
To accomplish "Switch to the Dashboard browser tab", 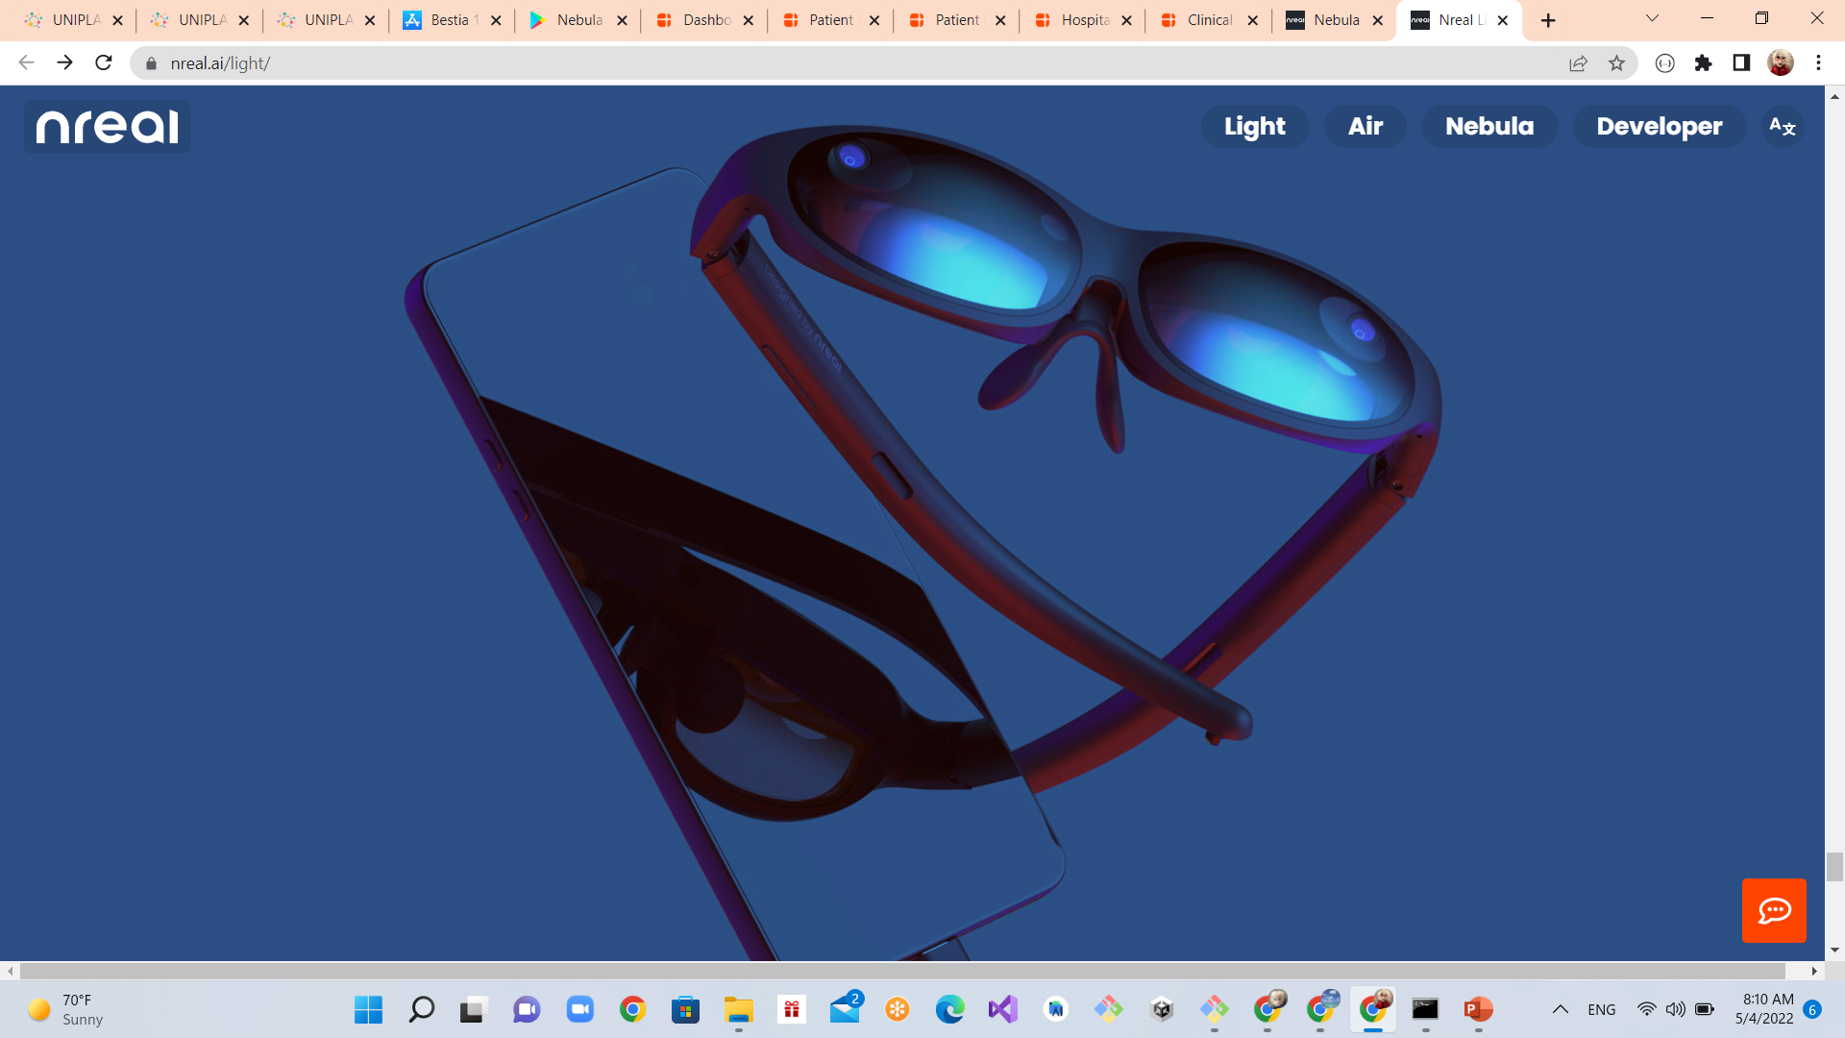I will coord(704,19).
